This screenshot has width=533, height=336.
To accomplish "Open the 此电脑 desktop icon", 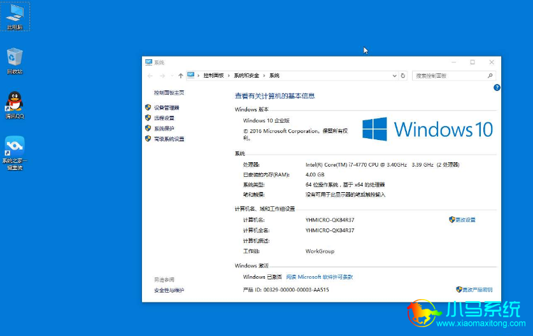I will pos(15,17).
